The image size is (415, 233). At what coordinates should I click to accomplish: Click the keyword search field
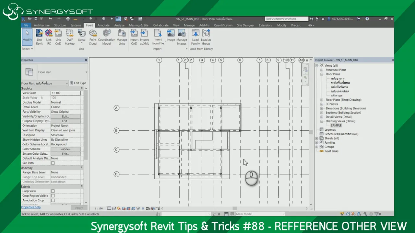[287, 19]
